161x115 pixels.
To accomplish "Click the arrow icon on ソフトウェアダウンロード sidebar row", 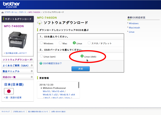I will (32, 60).
